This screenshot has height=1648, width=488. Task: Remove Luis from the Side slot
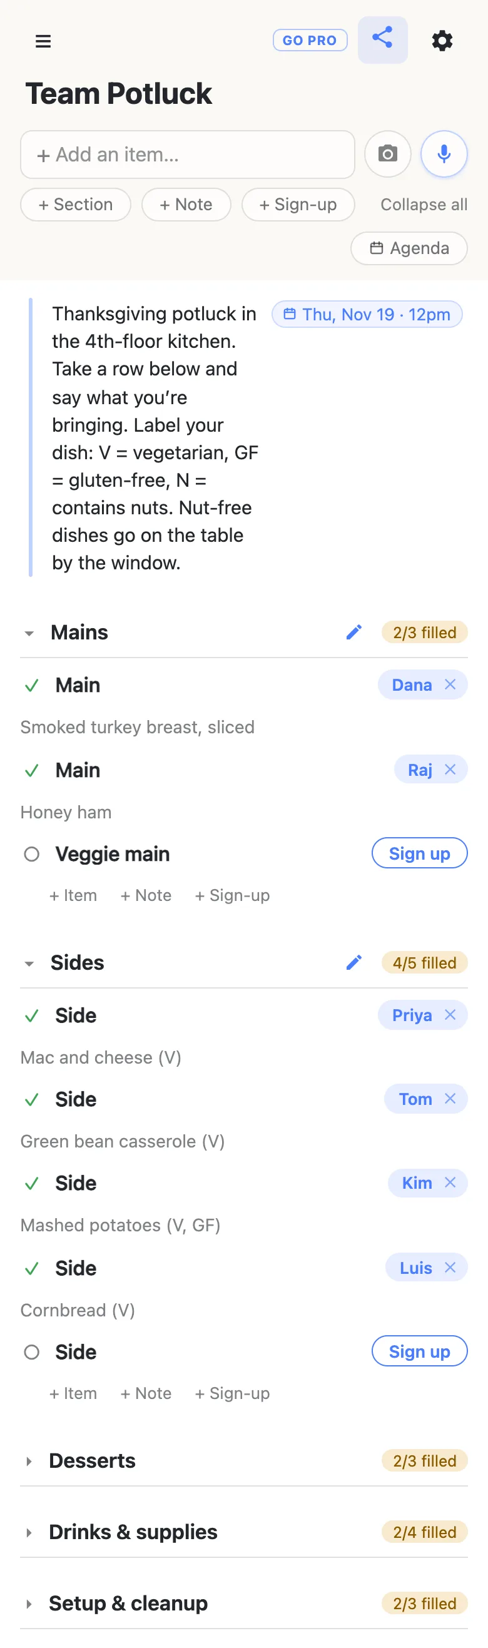click(450, 1268)
